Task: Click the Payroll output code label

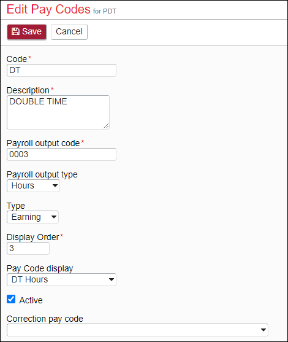Action: (x=43, y=143)
